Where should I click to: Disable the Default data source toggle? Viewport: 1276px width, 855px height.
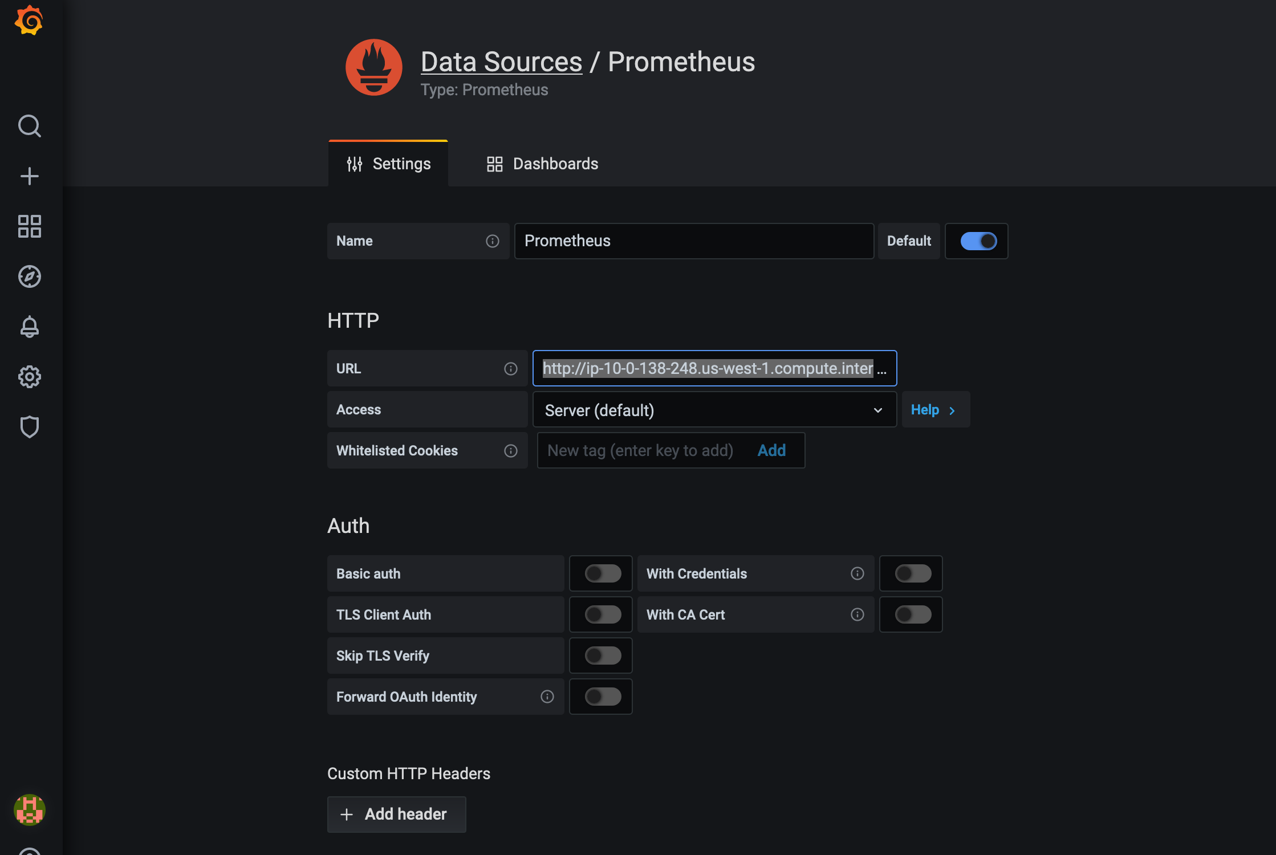pos(978,241)
